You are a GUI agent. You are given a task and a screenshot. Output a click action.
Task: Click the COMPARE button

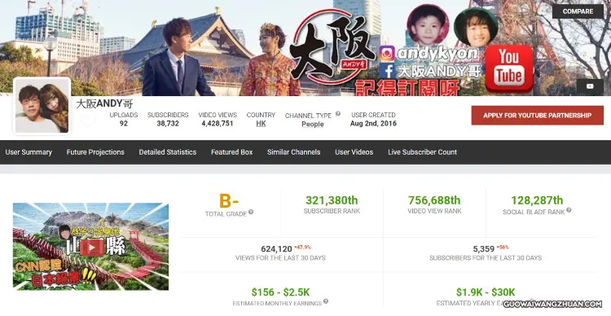click(x=578, y=11)
